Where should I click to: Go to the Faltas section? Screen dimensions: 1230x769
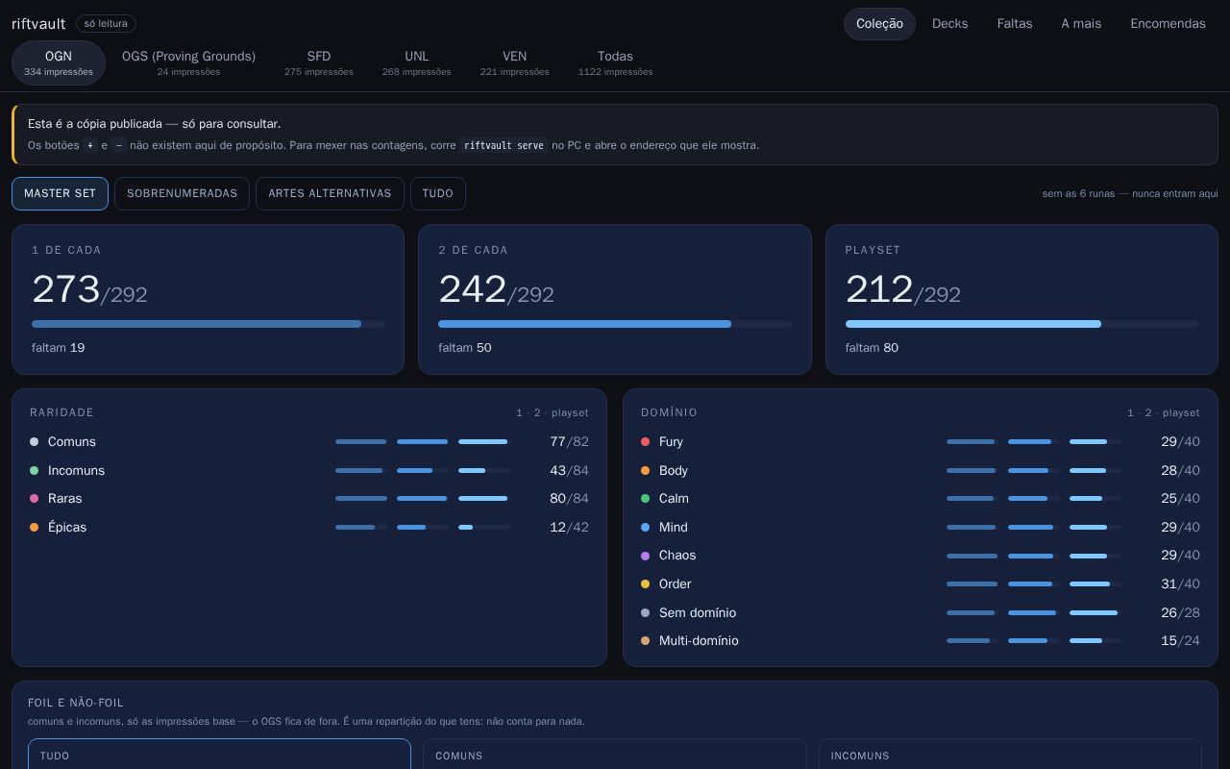click(1015, 24)
